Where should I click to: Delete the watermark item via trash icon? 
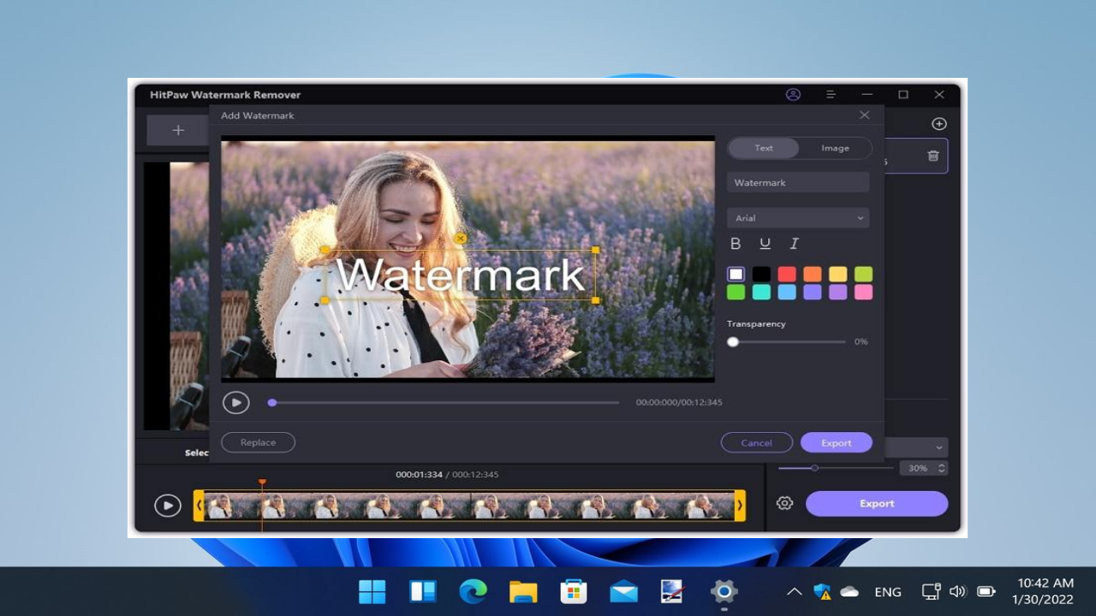pos(933,156)
